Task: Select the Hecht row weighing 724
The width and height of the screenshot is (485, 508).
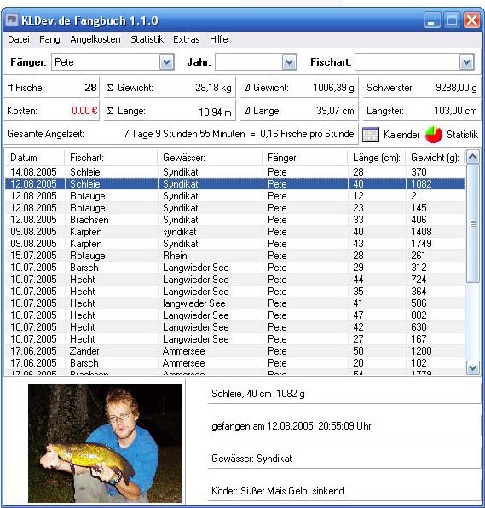Action: coord(235,280)
